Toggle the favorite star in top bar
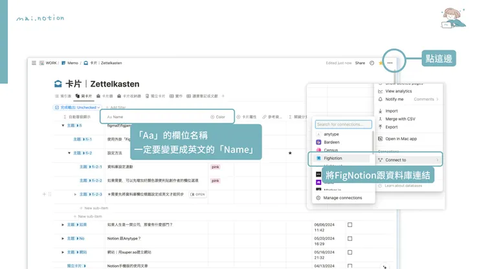Screen dimensions: 479x269 click(x=381, y=63)
